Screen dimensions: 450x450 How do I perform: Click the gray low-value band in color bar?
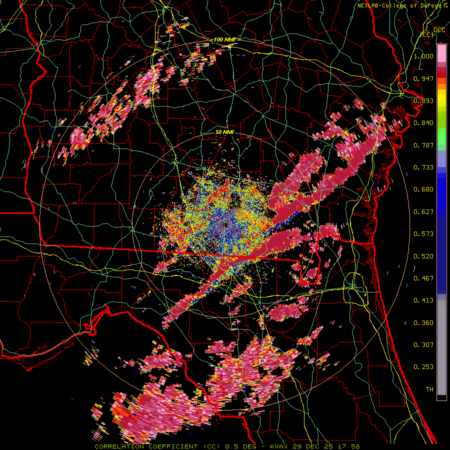[441, 347]
